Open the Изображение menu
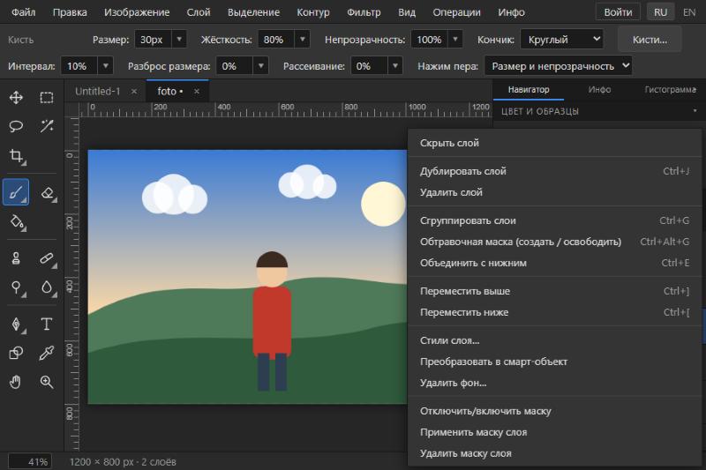706x470 pixels. 137,12
